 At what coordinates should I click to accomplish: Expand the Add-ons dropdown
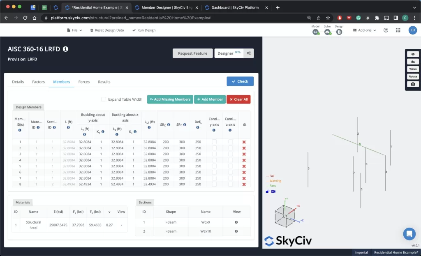click(364, 30)
